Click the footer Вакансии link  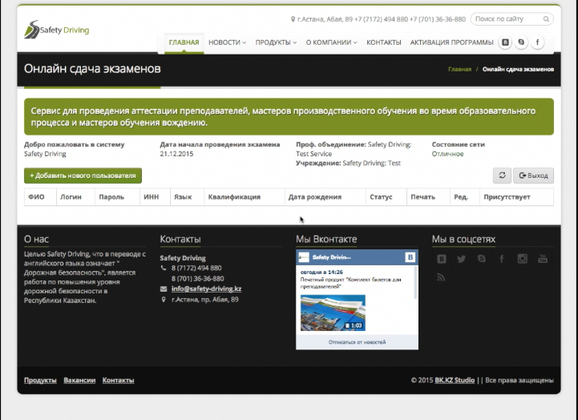point(79,380)
